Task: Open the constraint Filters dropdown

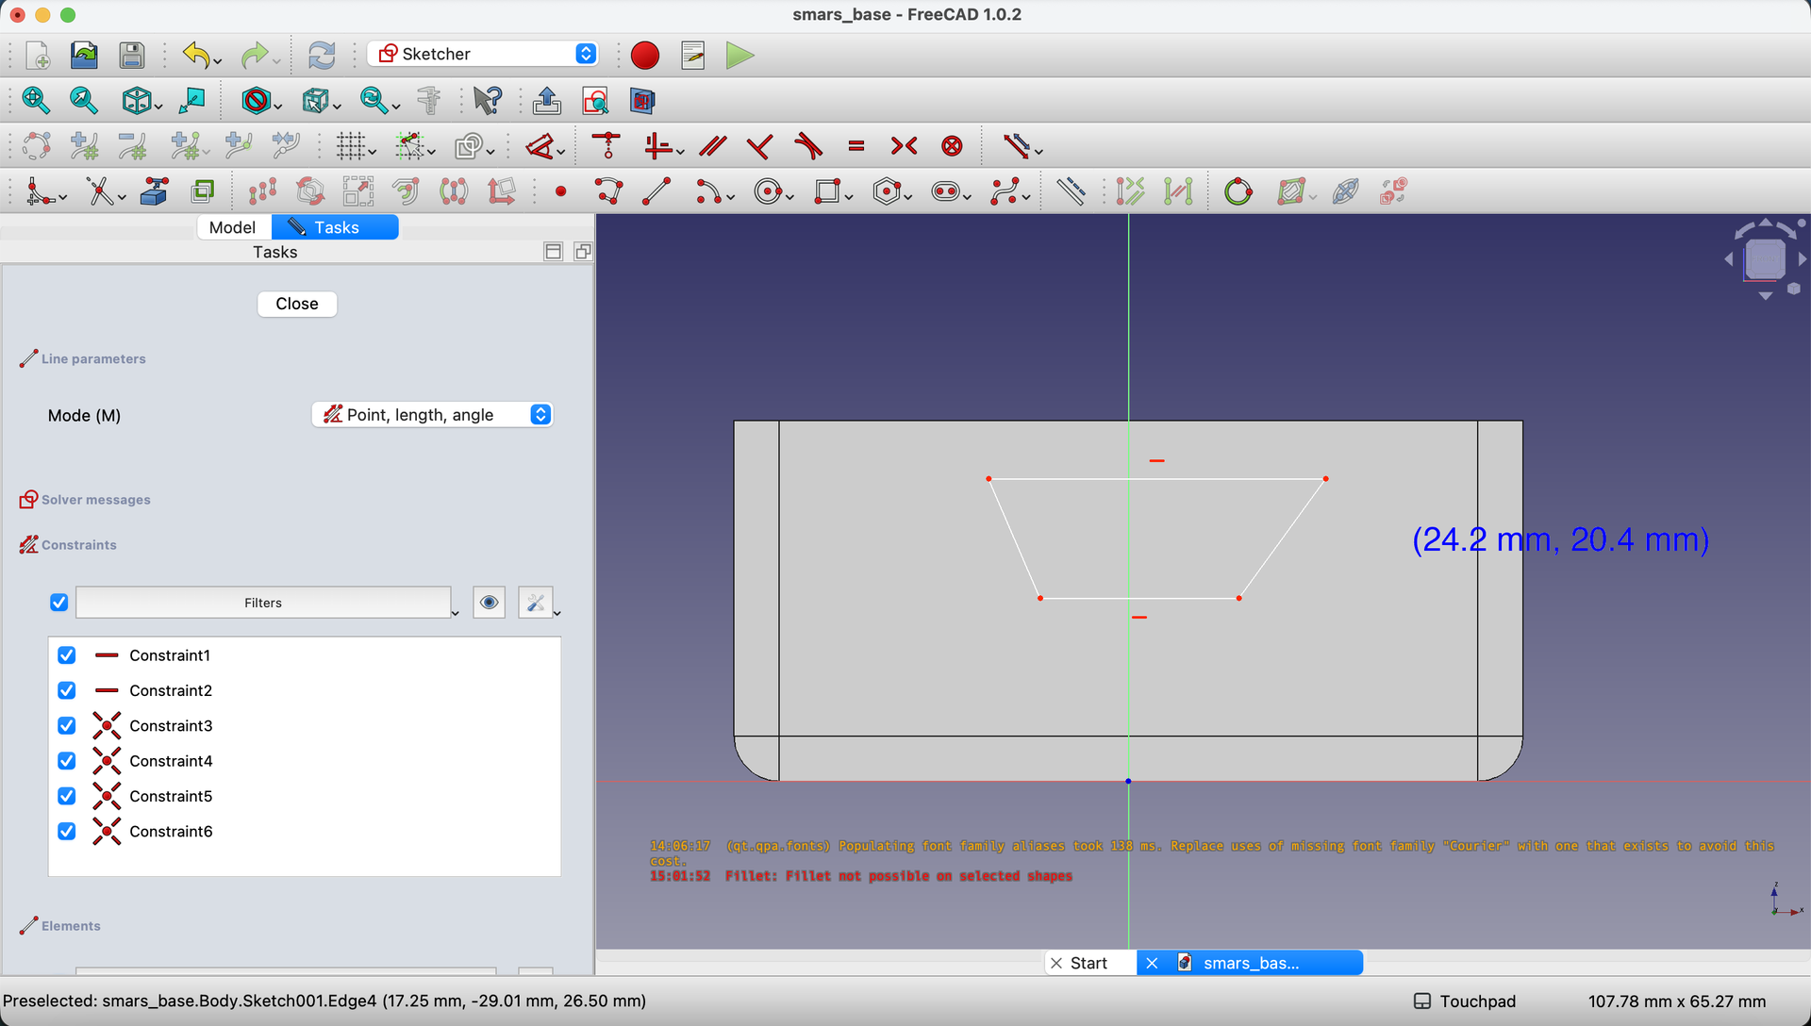Action: 263,603
